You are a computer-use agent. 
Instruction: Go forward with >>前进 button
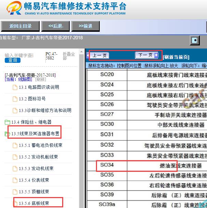[85, 26]
